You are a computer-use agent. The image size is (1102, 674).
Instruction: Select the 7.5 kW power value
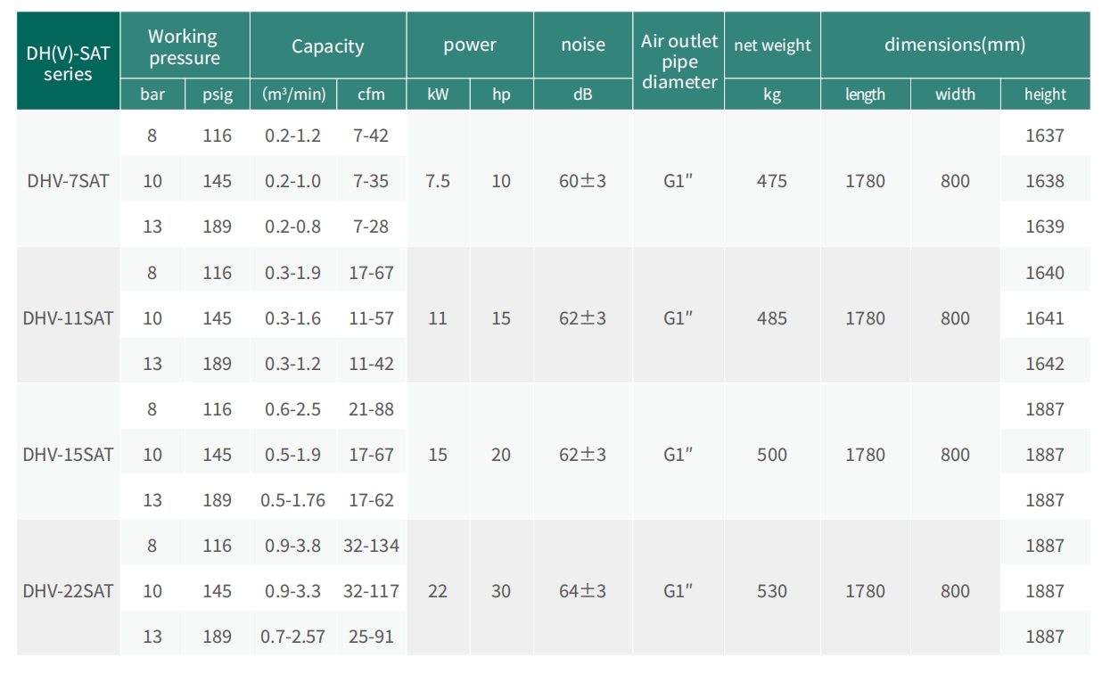click(438, 181)
